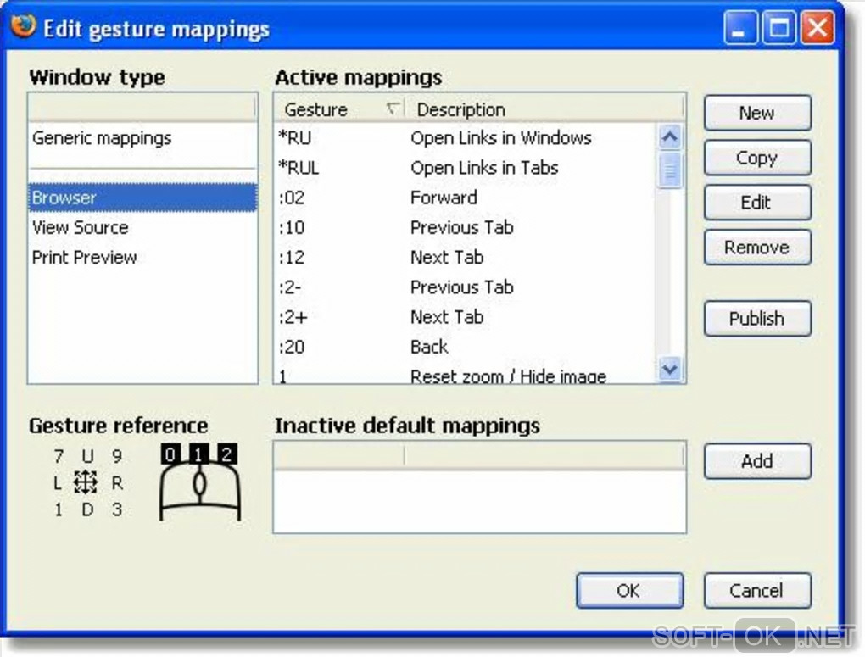Select the :02 Forward mapping
The width and height of the screenshot is (865, 657).
(465, 198)
